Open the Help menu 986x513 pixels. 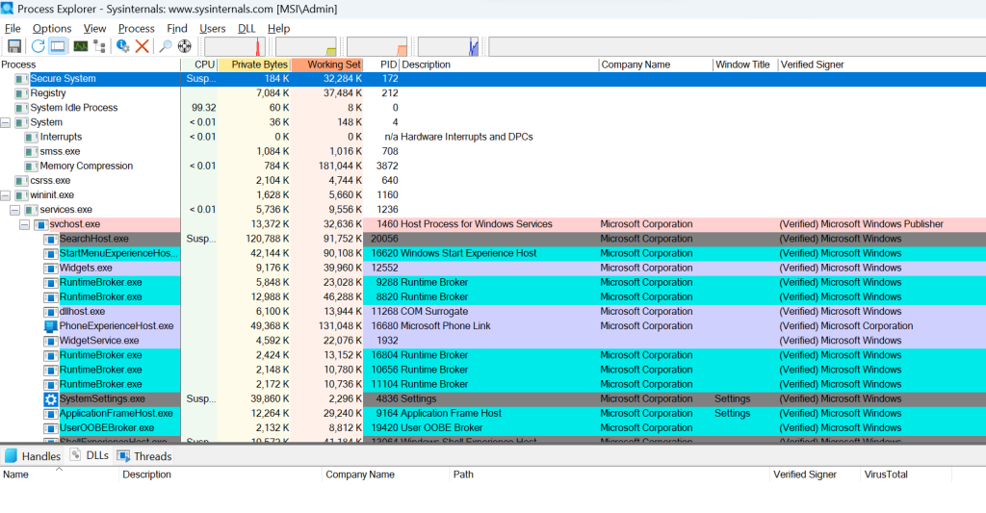[278, 28]
